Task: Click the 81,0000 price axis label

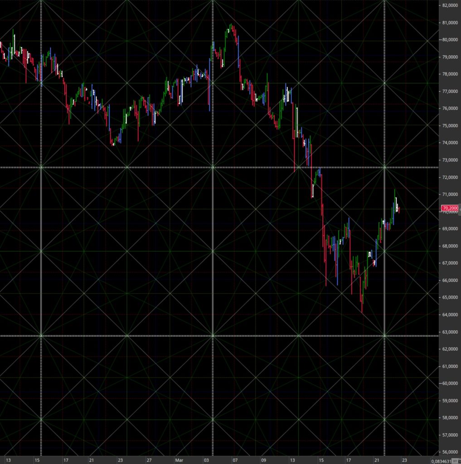Action: 450,23
